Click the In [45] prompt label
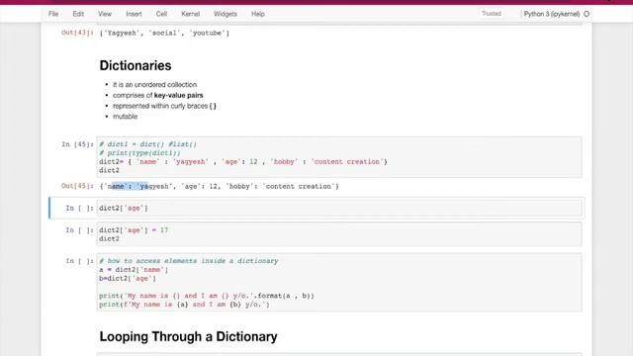 click(77, 144)
